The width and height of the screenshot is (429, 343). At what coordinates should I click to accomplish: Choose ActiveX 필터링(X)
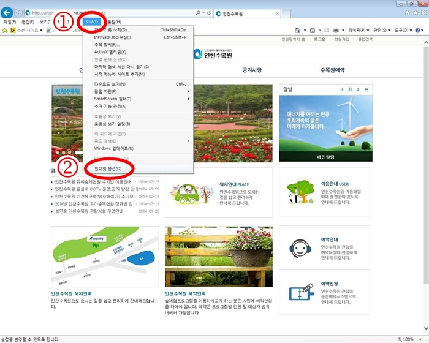pos(138,52)
